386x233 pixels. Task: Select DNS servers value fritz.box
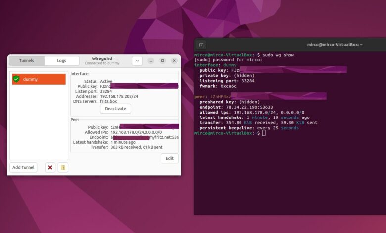(108, 101)
